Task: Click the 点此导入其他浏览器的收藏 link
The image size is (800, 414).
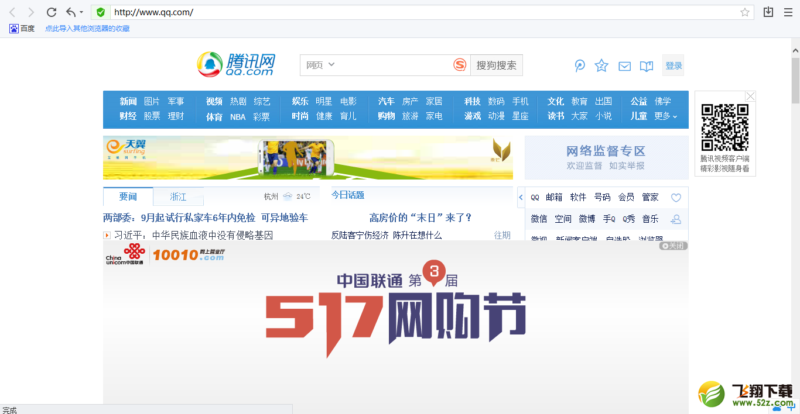Action: [x=87, y=28]
